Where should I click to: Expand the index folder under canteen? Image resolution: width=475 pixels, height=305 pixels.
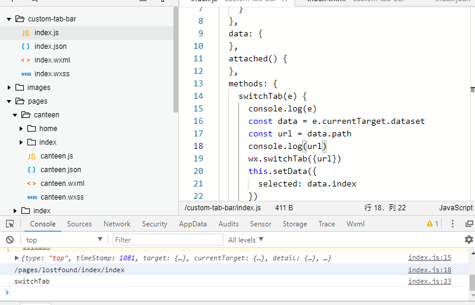[21, 142]
